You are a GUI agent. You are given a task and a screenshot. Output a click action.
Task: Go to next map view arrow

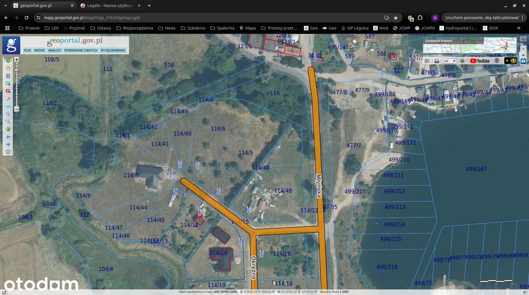coord(8,144)
